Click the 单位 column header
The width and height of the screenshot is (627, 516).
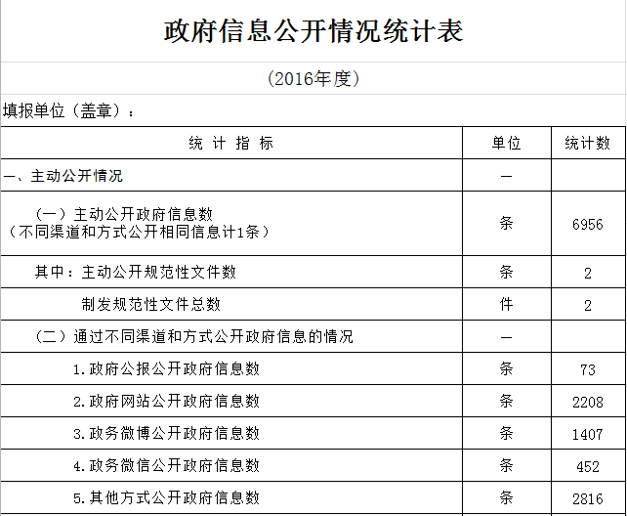click(x=506, y=144)
